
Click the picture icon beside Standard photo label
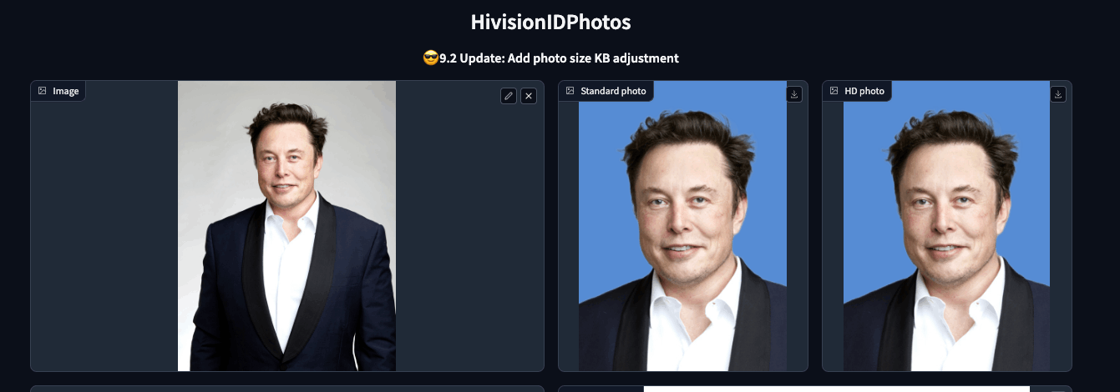coord(570,91)
